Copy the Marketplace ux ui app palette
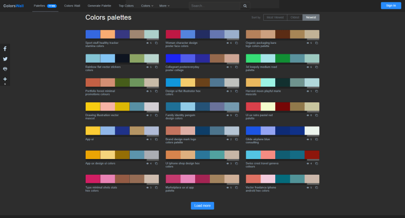Image resolution: width=405 pixels, height=218 pixels. [x=237, y=188]
